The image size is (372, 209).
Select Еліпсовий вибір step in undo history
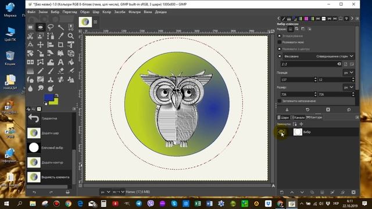click(x=49, y=147)
